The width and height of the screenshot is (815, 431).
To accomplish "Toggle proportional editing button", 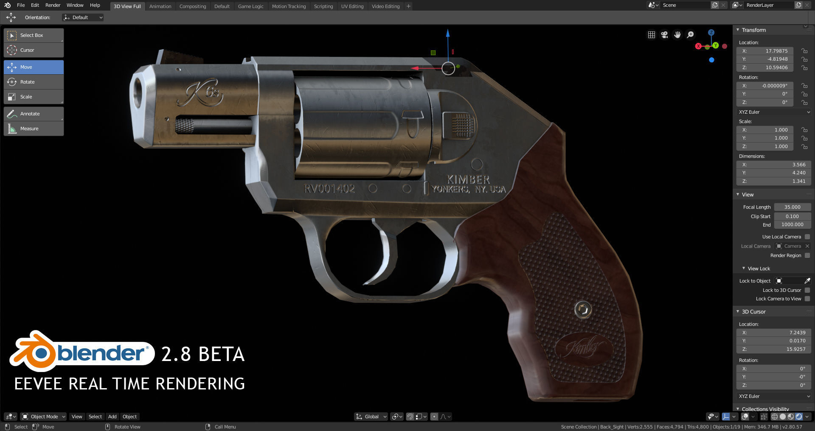I will pos(434,417).
